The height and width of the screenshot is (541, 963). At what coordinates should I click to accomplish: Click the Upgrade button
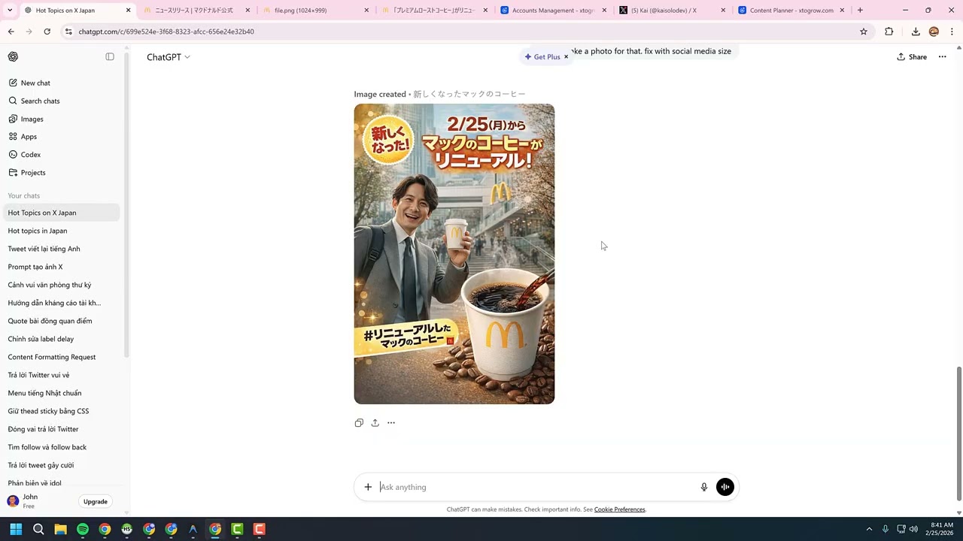click(x=96, y=502)
